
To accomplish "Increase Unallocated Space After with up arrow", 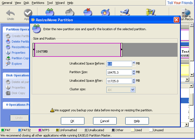I will pyautogui.click(x=134, y=79).
